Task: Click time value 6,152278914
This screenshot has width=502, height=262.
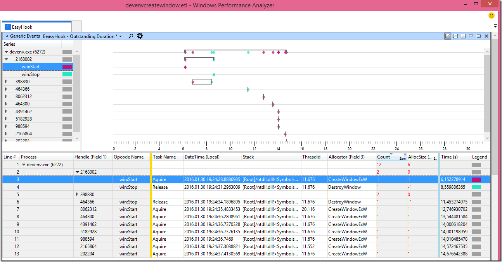Action: point(453,179)
